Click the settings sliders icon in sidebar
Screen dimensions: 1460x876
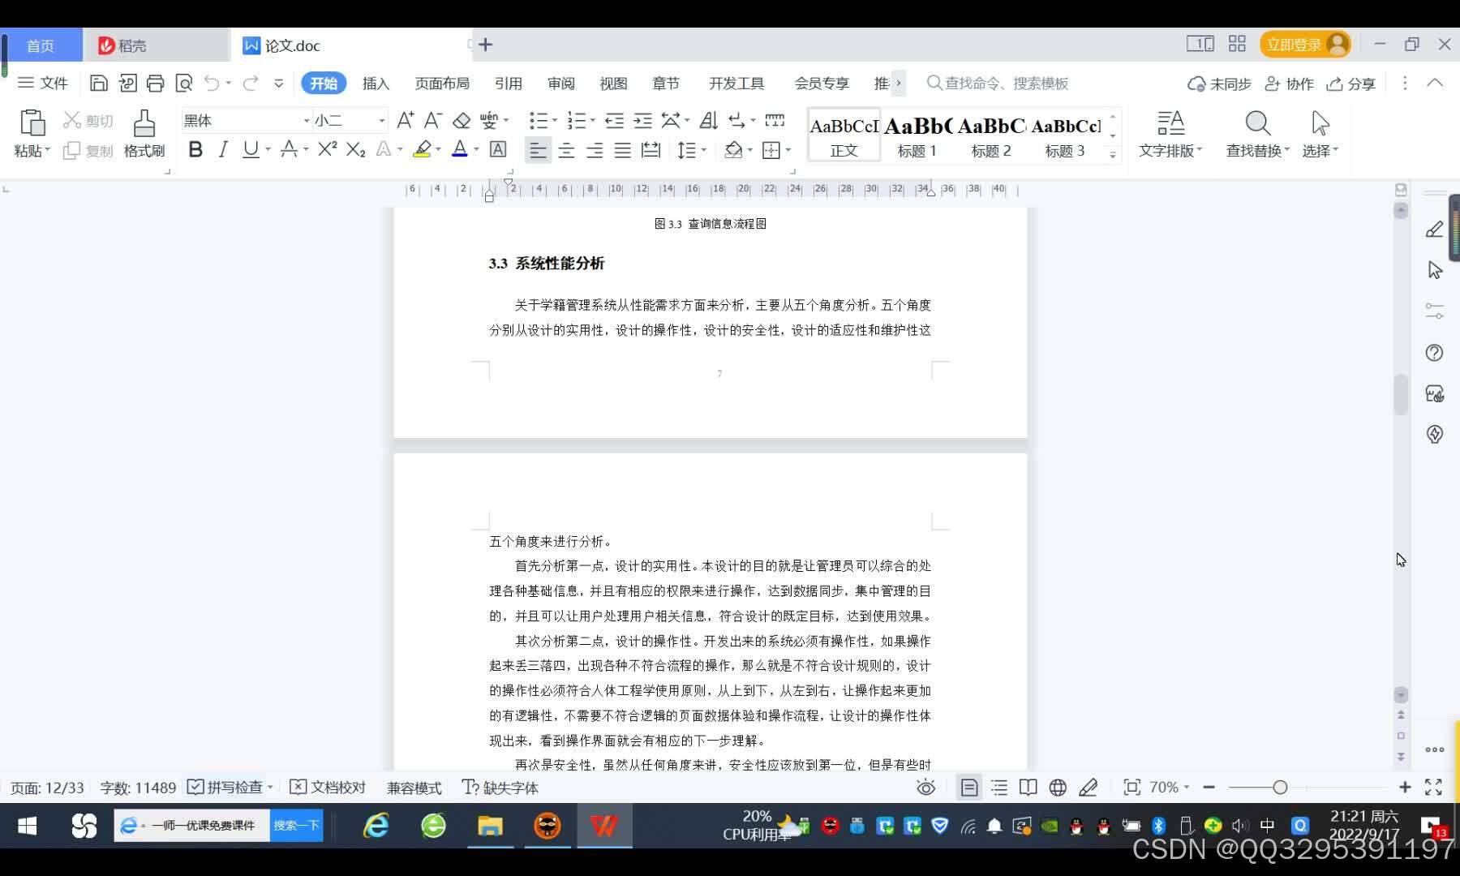(x=1434, y=311)
